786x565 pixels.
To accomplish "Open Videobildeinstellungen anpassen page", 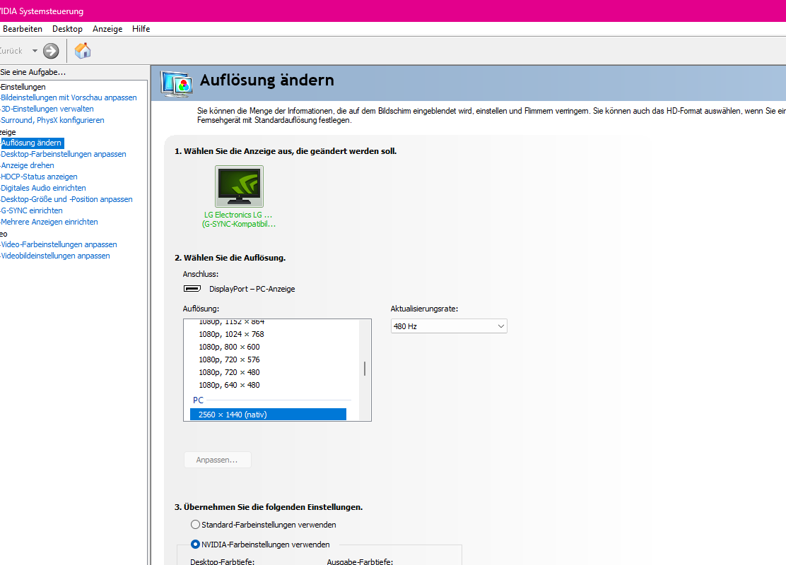I will pos(55,256).
